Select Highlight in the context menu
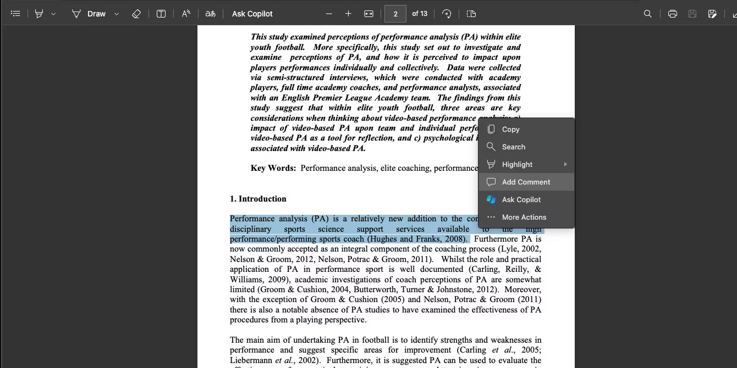This screenshot has height=368, width=737. pos(526,164)
